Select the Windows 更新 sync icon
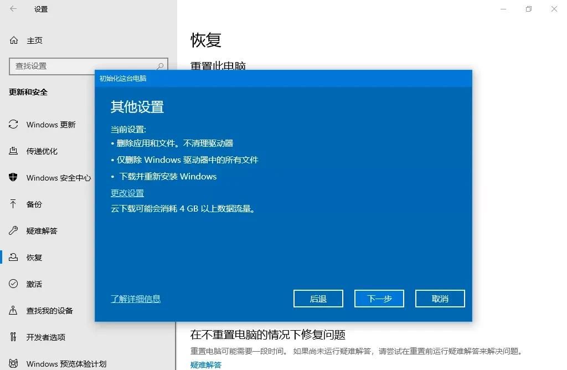The image size is (567, 370). [12, 124]
